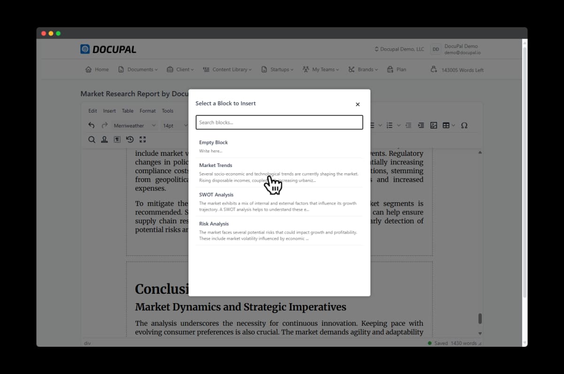Viewport: 564px width, 374px height.
Task: Open the Merriweather font family dropdown
Action: (x=134, y=126)
